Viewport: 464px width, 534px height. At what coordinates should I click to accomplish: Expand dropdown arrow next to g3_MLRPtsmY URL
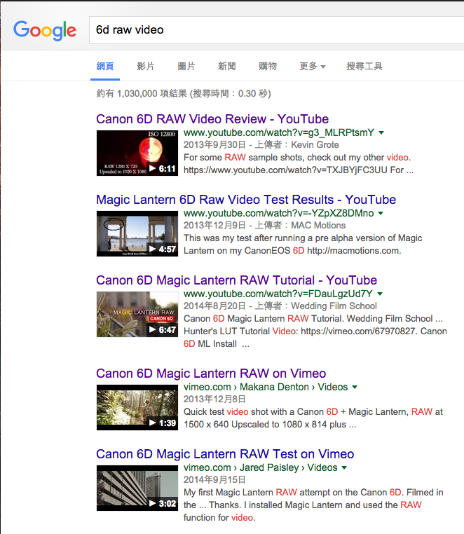(x=381, y=133)
